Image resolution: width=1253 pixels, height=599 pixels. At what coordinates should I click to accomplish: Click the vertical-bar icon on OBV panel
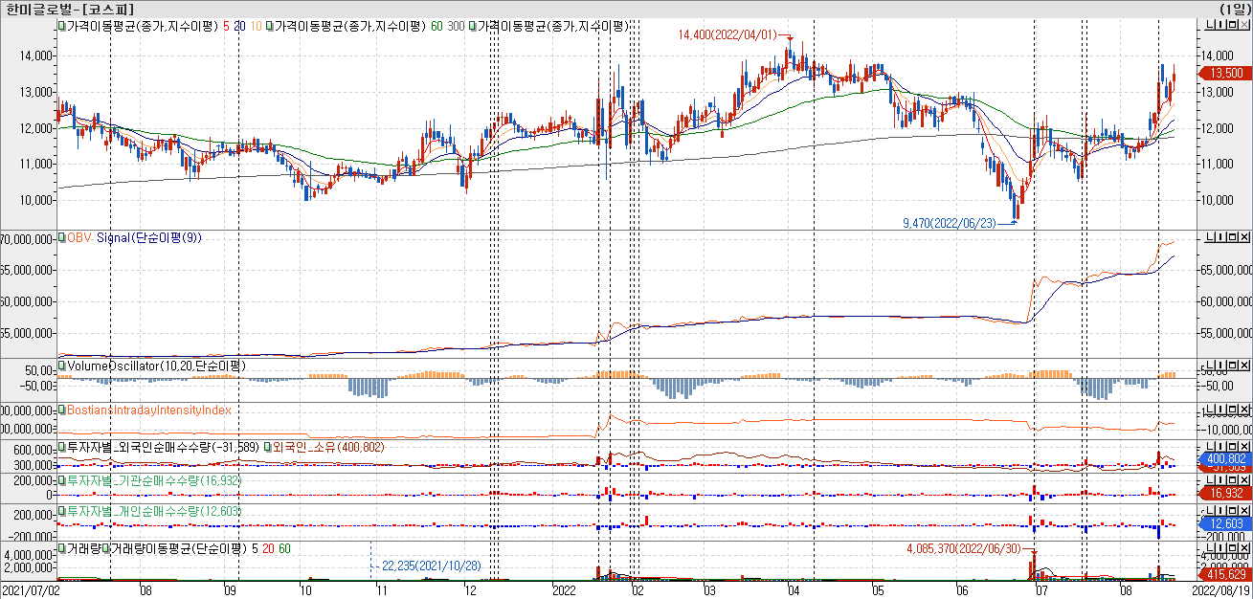click(x=1221, y=237)
